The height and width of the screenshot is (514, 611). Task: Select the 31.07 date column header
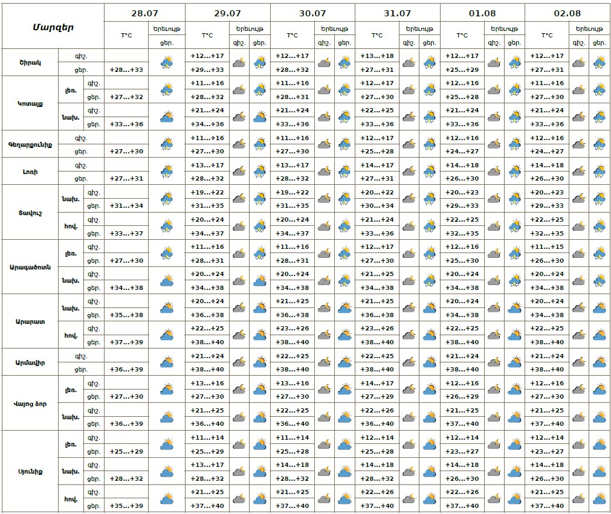tap(397, 13)
